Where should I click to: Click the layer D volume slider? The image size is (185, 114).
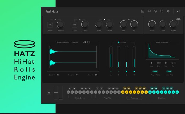(x=134, y=57)
